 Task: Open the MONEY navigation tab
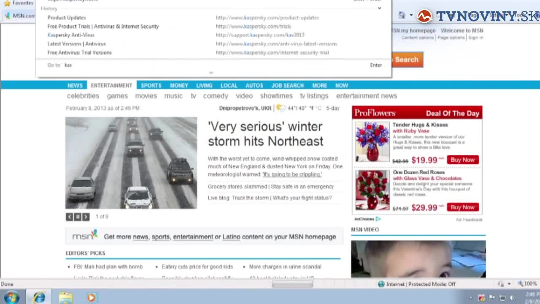click(x=179, y=85)
